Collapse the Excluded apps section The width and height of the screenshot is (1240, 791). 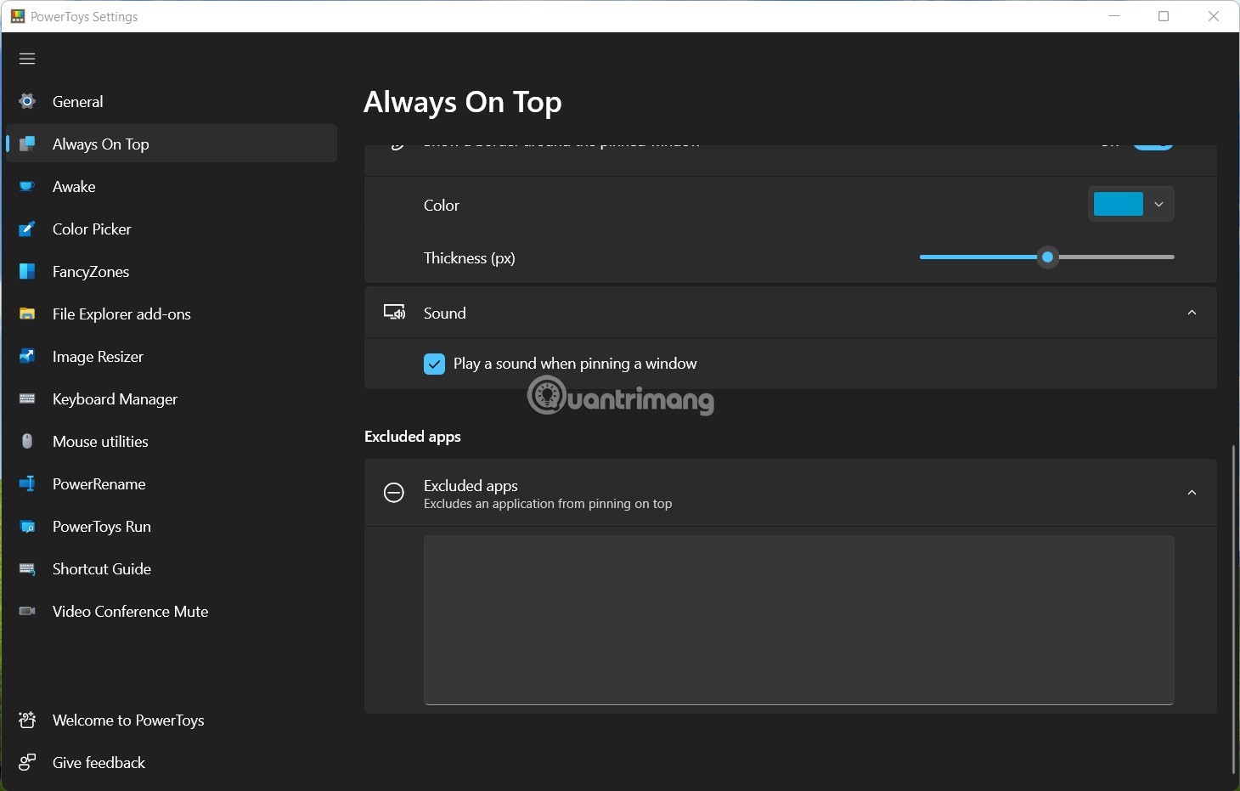[1191, 493]
